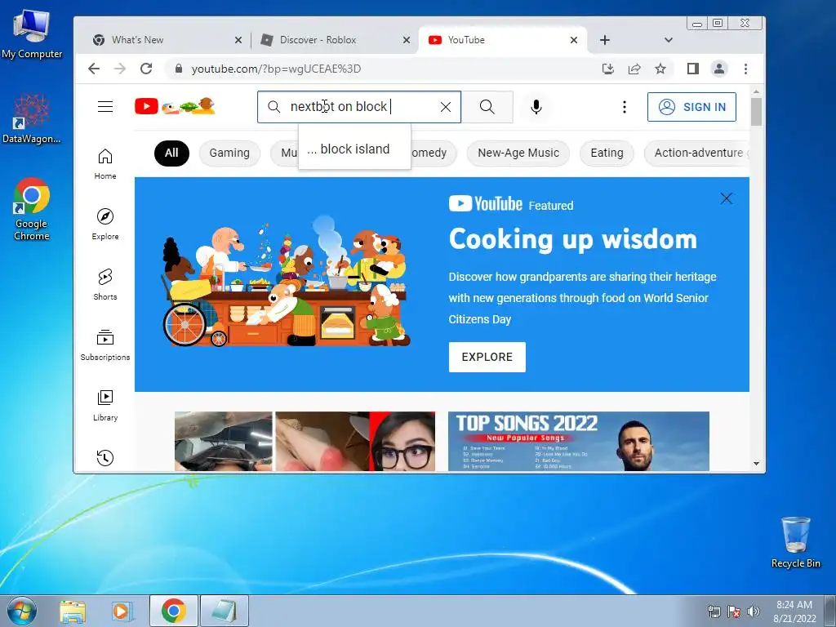Image resolution: width=836 pixels, height=627 pixels.
Task: Select the Action-adventure filter chip
Action: pyautogui.click(x=697, y=153)
